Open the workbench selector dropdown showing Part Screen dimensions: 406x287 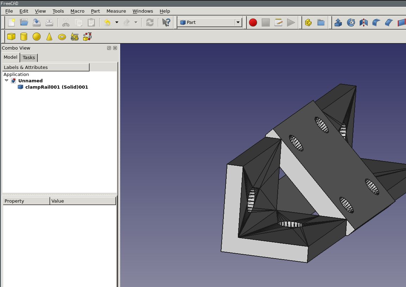pyautogui.click(x=209, y=23)
